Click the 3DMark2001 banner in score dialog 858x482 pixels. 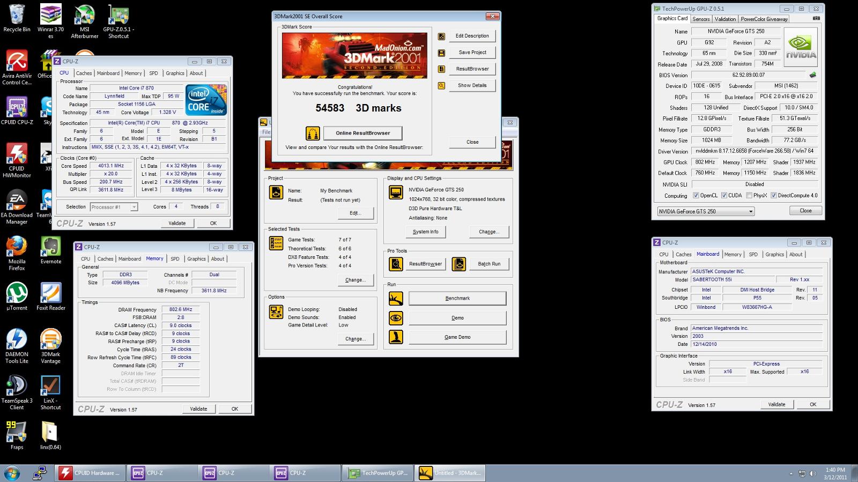tap(354, 56)
